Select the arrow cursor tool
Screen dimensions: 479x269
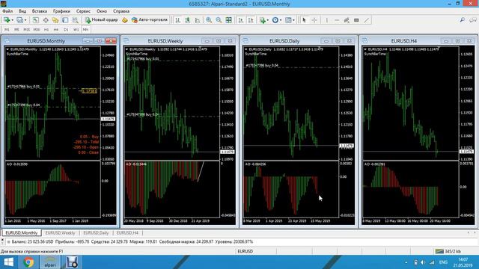pyautogui.click(x=304, y=20)
